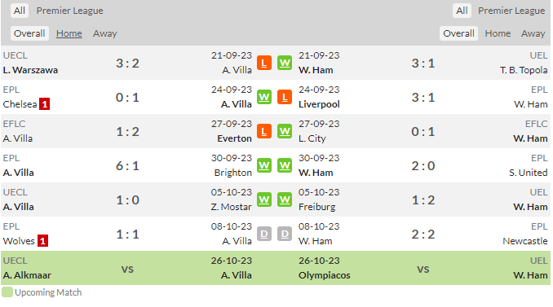553x307 pixels.
Task: Click the grey D badge beside Newcastle match
Action: [285, 234]
